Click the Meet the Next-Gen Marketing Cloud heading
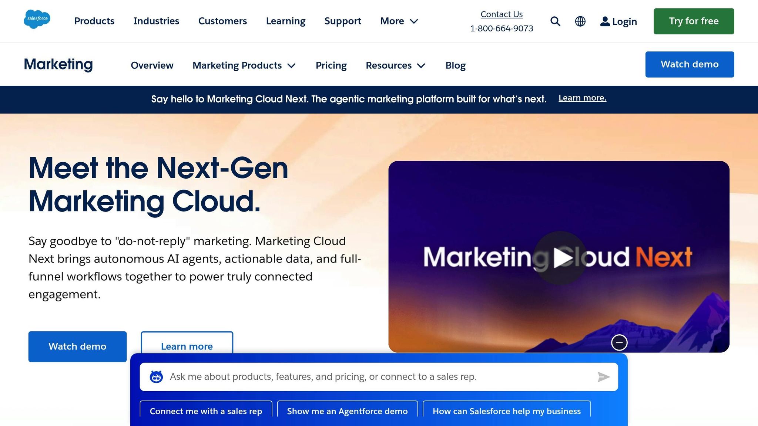Image resolution: width=758 pixels, height=426 pixels. [158, 185]
